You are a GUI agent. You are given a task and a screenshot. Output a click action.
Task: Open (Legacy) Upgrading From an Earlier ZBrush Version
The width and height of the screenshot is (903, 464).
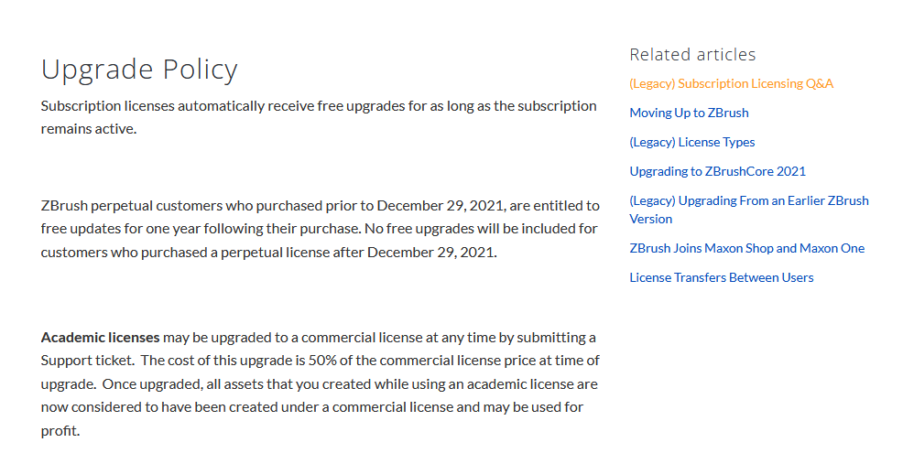[x=748, y=210]
